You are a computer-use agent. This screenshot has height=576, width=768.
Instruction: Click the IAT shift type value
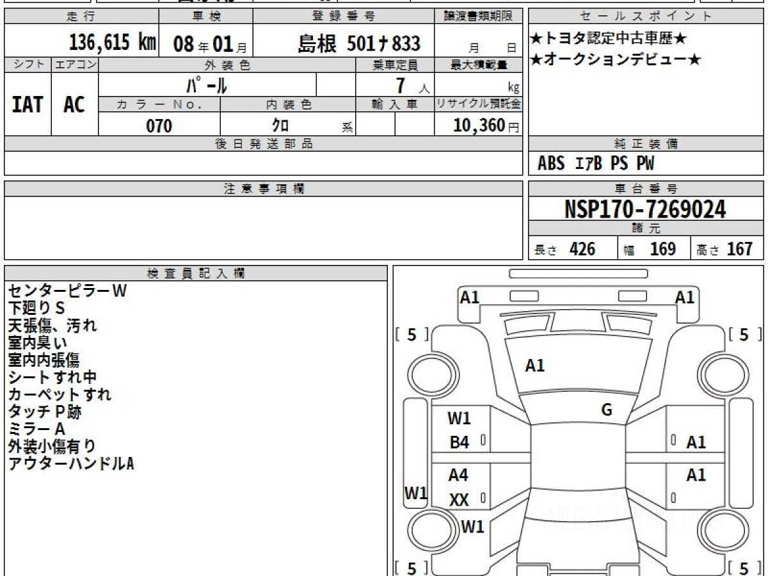tap(28, 104)
